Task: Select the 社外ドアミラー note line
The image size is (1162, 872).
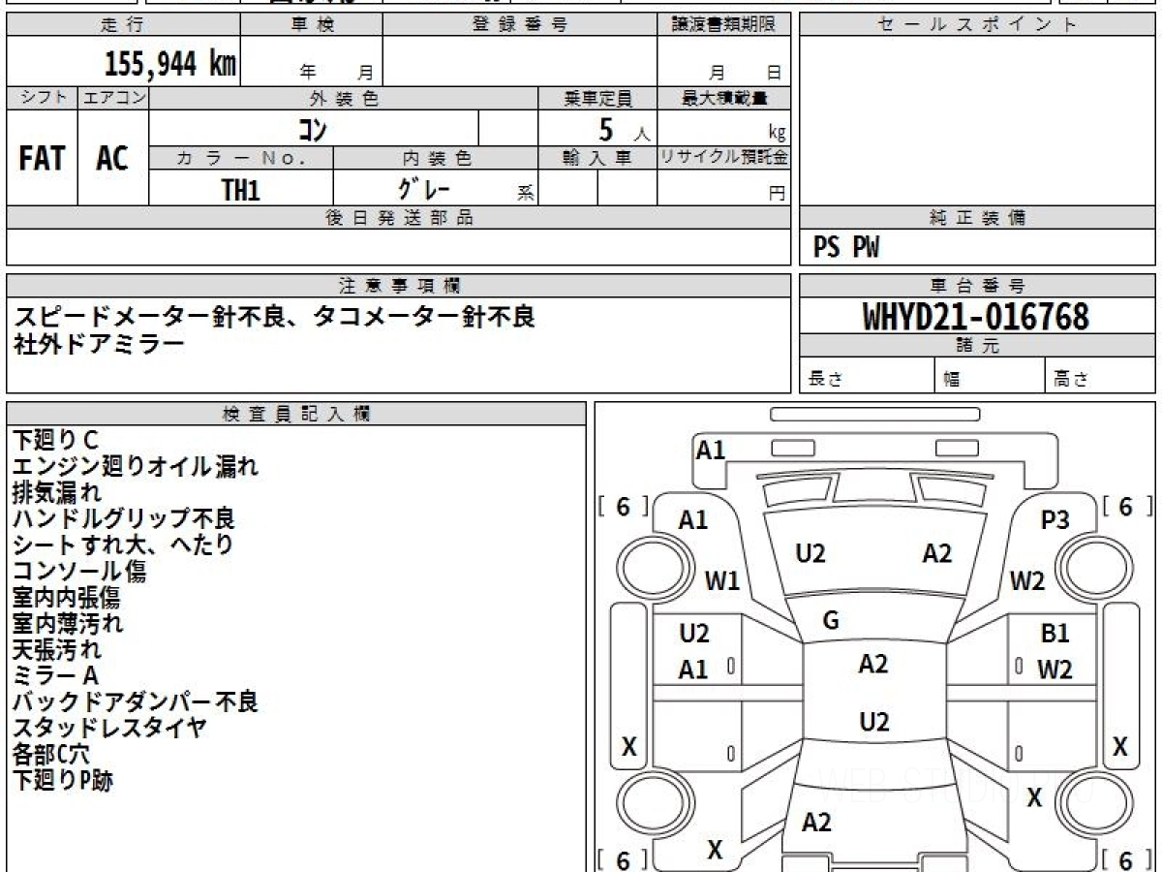Action: [x=98, y=342]
